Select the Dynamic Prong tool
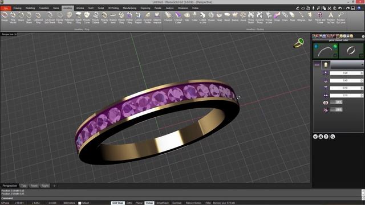The image size is (365, 205). pyautogui.click(x=259, y=18)
